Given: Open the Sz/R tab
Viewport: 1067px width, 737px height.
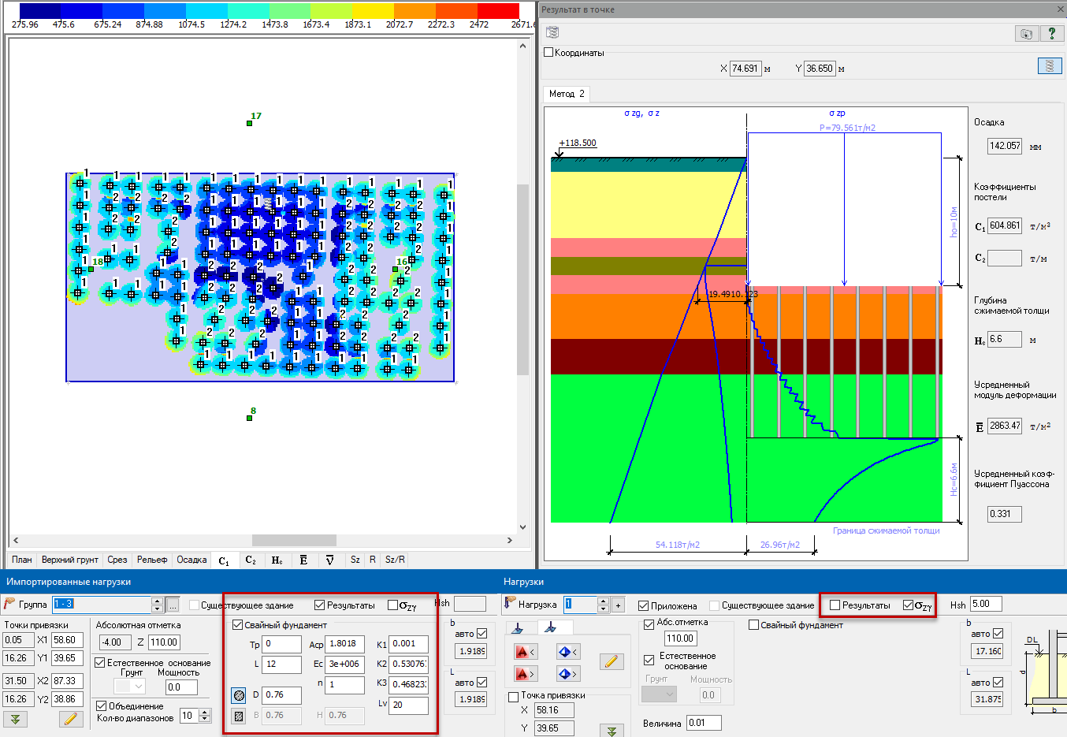Looking at the screenshot, I should coord(395,560).
